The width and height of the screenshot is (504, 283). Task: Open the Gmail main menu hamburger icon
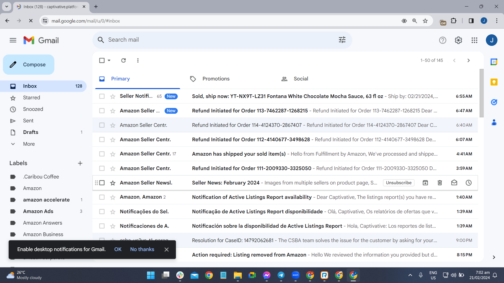13,40
